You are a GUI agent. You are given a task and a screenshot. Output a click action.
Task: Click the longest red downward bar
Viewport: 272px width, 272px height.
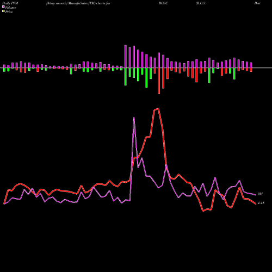tap(159, 81)
